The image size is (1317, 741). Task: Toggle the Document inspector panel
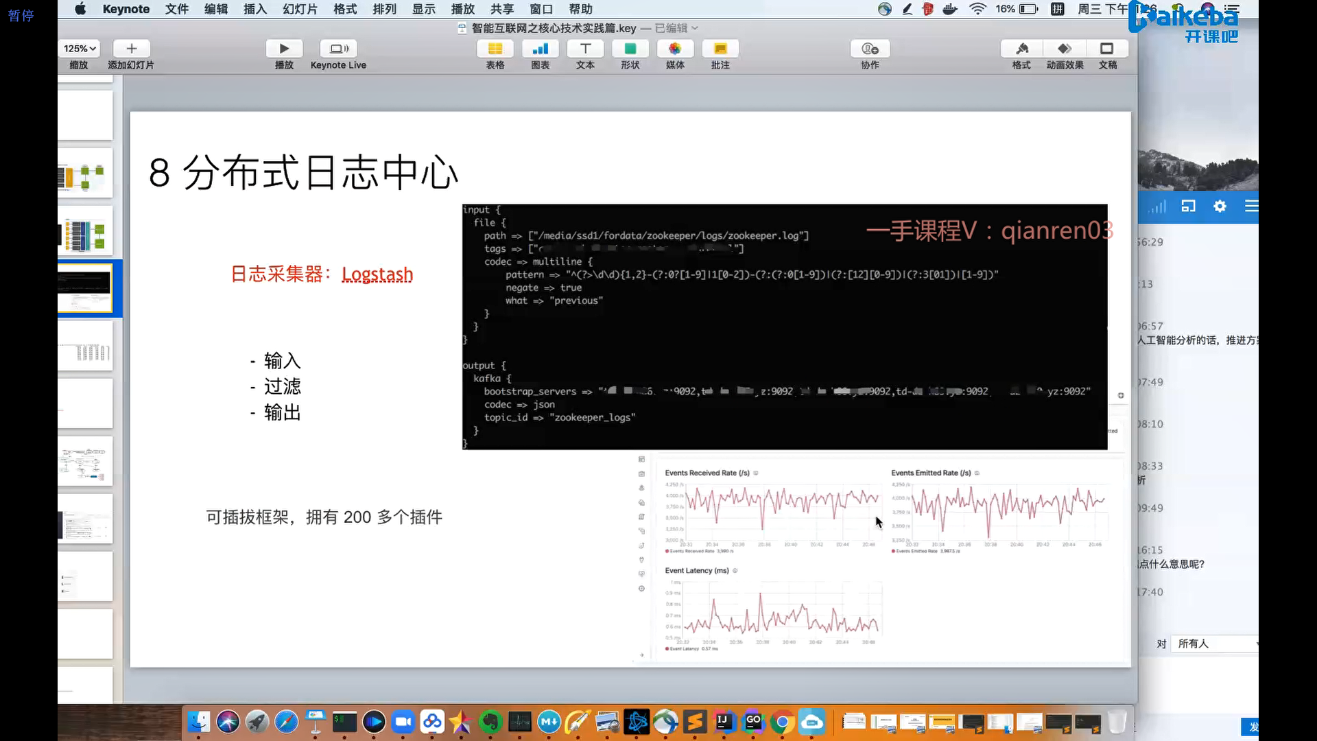(x=1107, y=49)
